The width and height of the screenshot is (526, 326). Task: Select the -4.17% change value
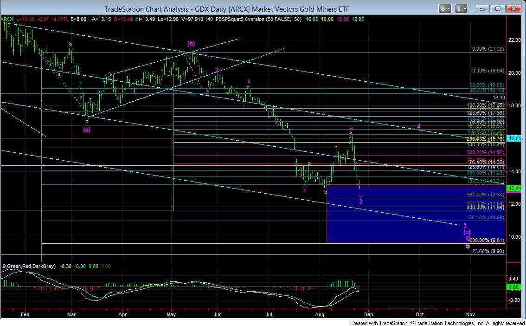tap(59, 20)
